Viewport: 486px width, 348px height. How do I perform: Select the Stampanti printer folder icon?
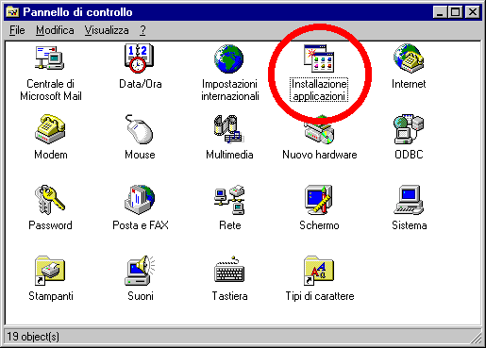point(50,271)
